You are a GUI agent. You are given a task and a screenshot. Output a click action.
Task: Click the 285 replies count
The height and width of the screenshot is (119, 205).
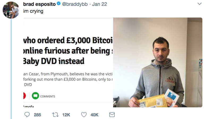point(37,115)
